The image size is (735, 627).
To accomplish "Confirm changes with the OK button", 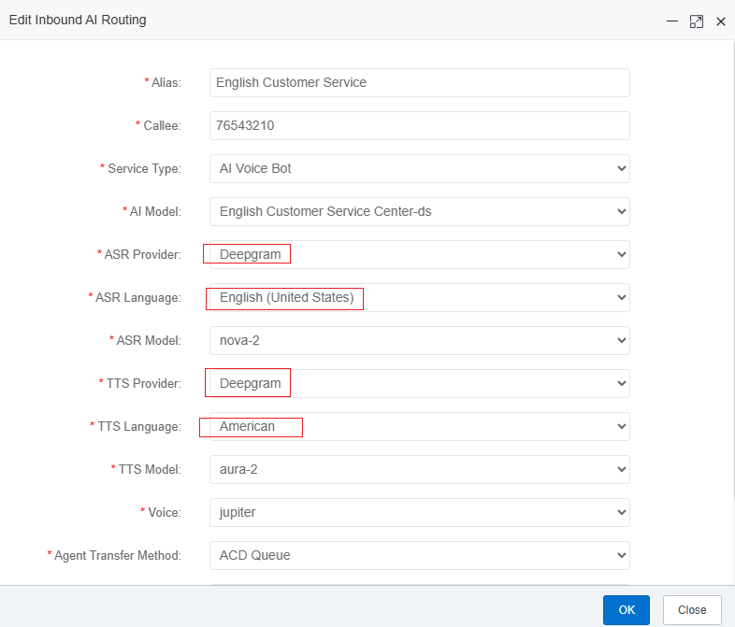I will [x=627, y=609].
